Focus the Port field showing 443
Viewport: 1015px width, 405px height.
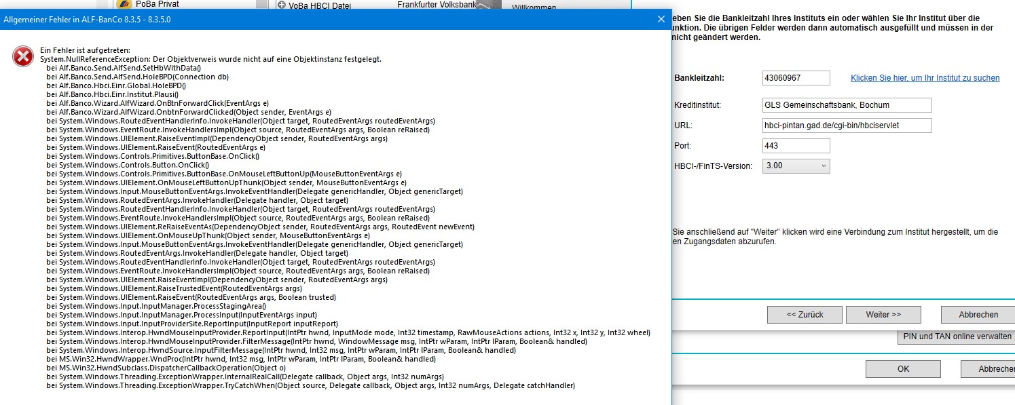click(x=796, y=146)
